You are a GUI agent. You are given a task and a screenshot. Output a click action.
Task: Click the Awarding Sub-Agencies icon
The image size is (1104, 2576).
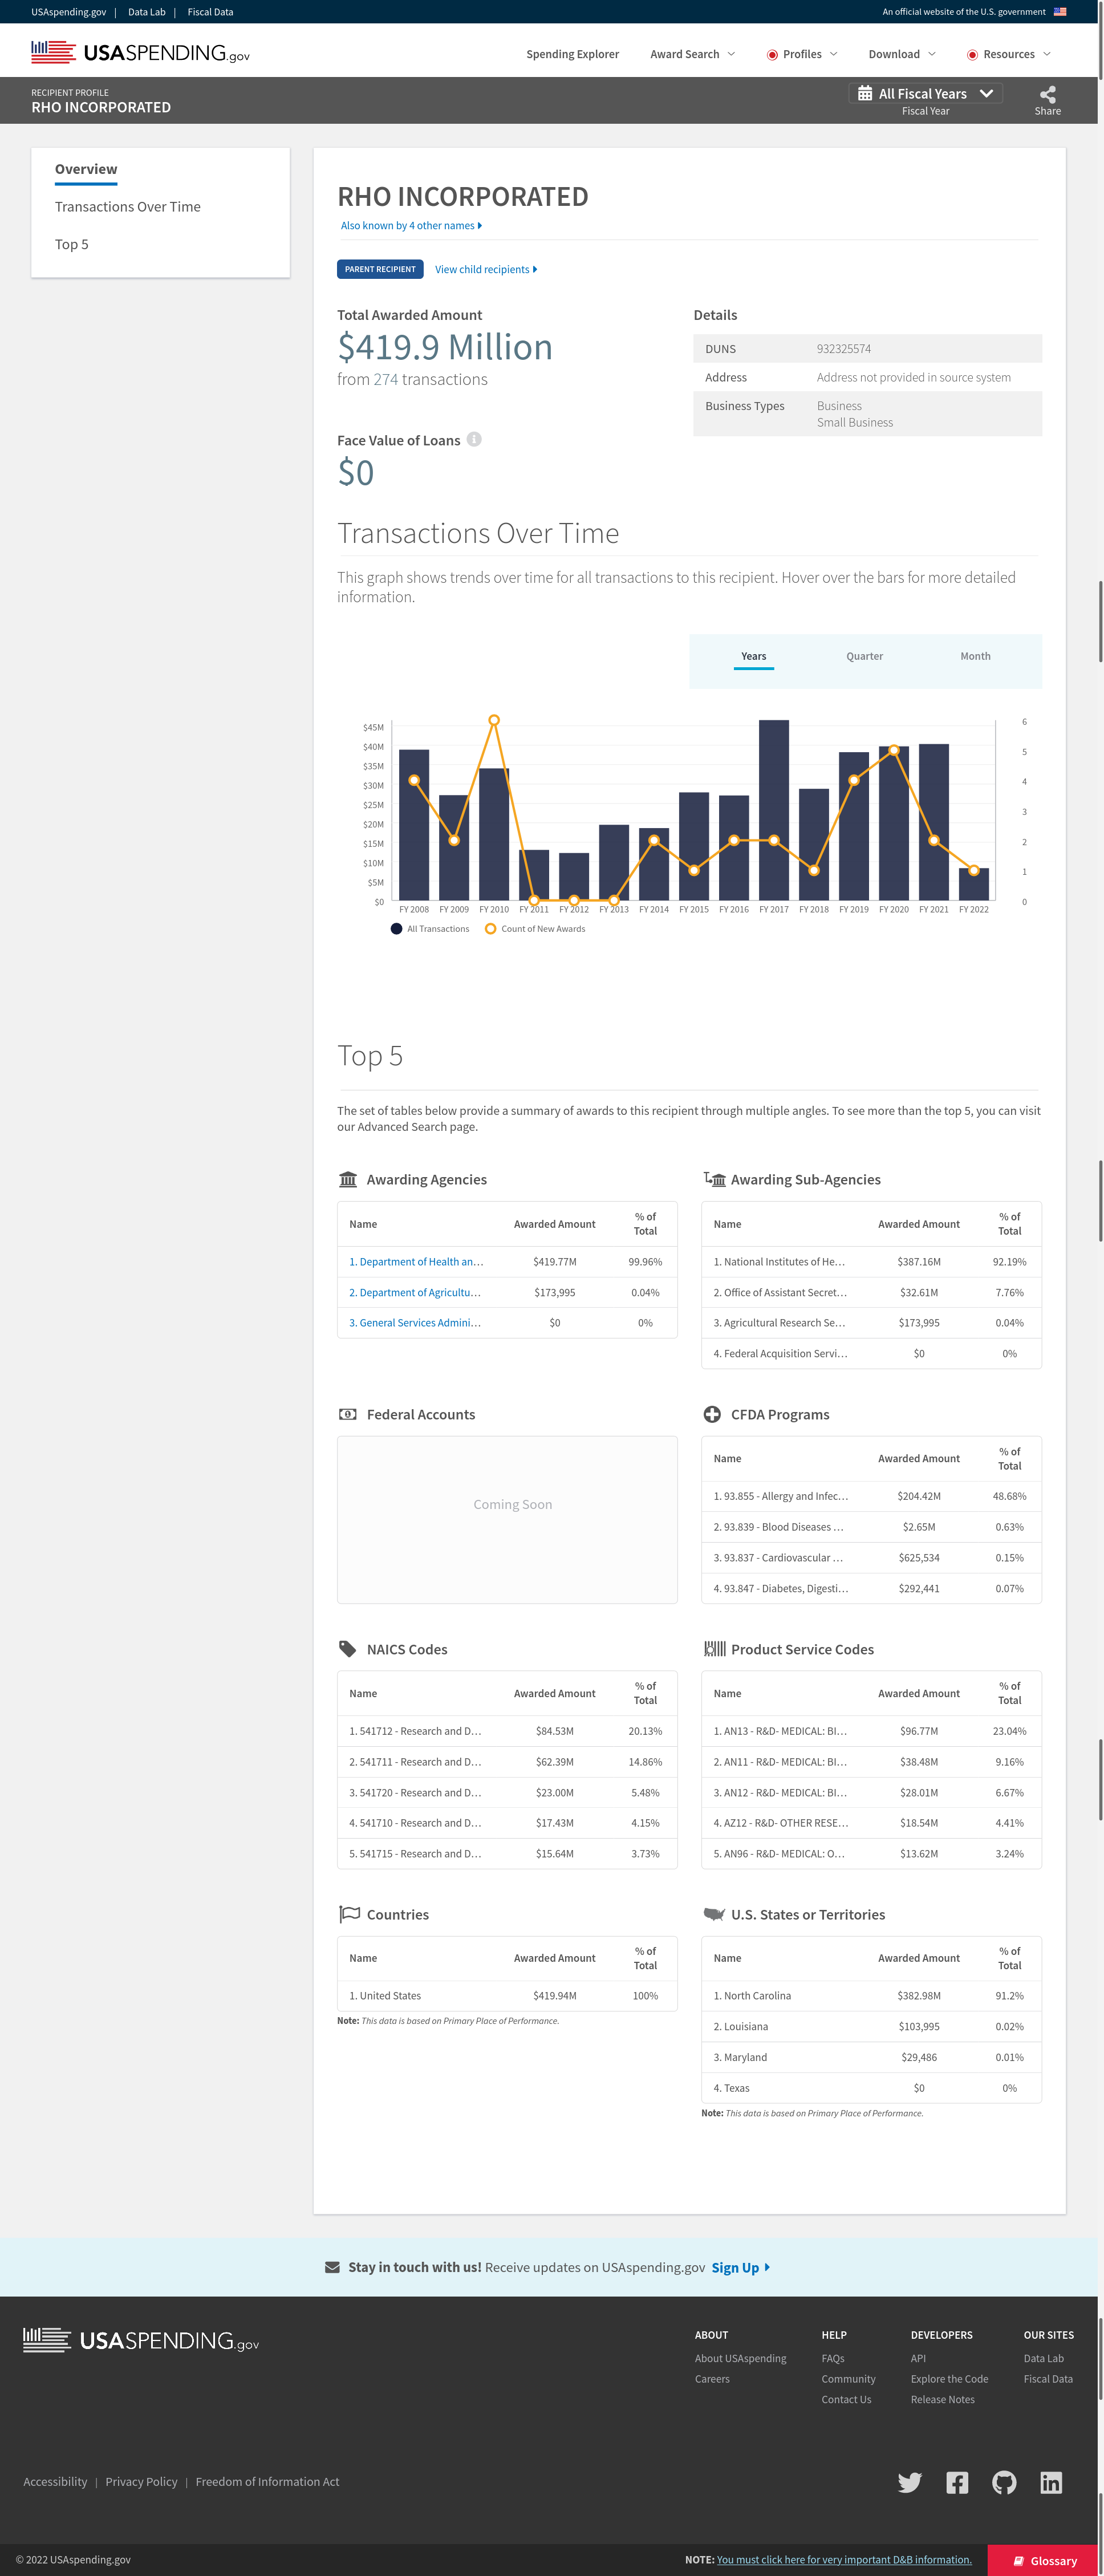[x=714, y=1179]
